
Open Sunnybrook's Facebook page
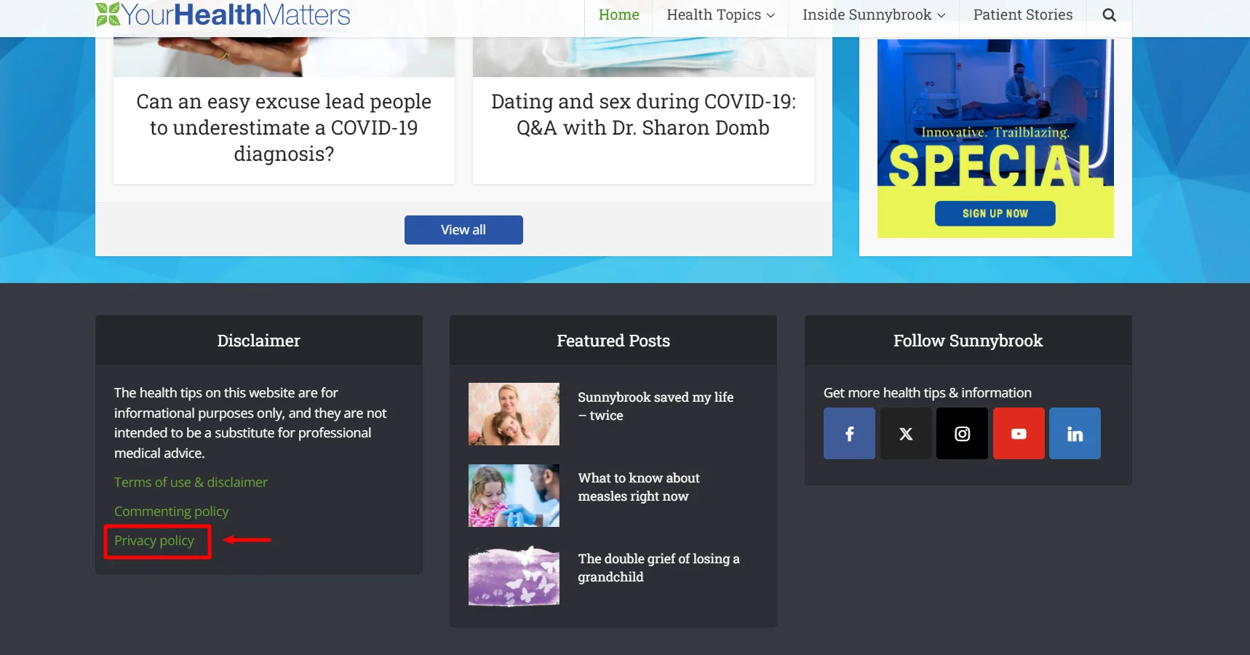coord(849,434)
